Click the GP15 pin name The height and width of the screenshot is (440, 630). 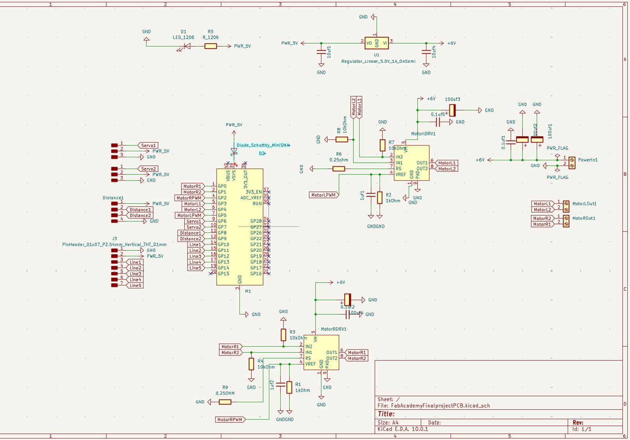click(223, 273)
